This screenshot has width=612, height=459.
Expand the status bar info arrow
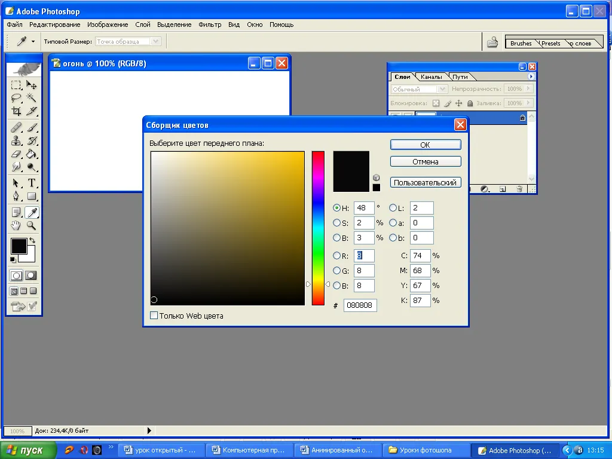click(149, 430)
